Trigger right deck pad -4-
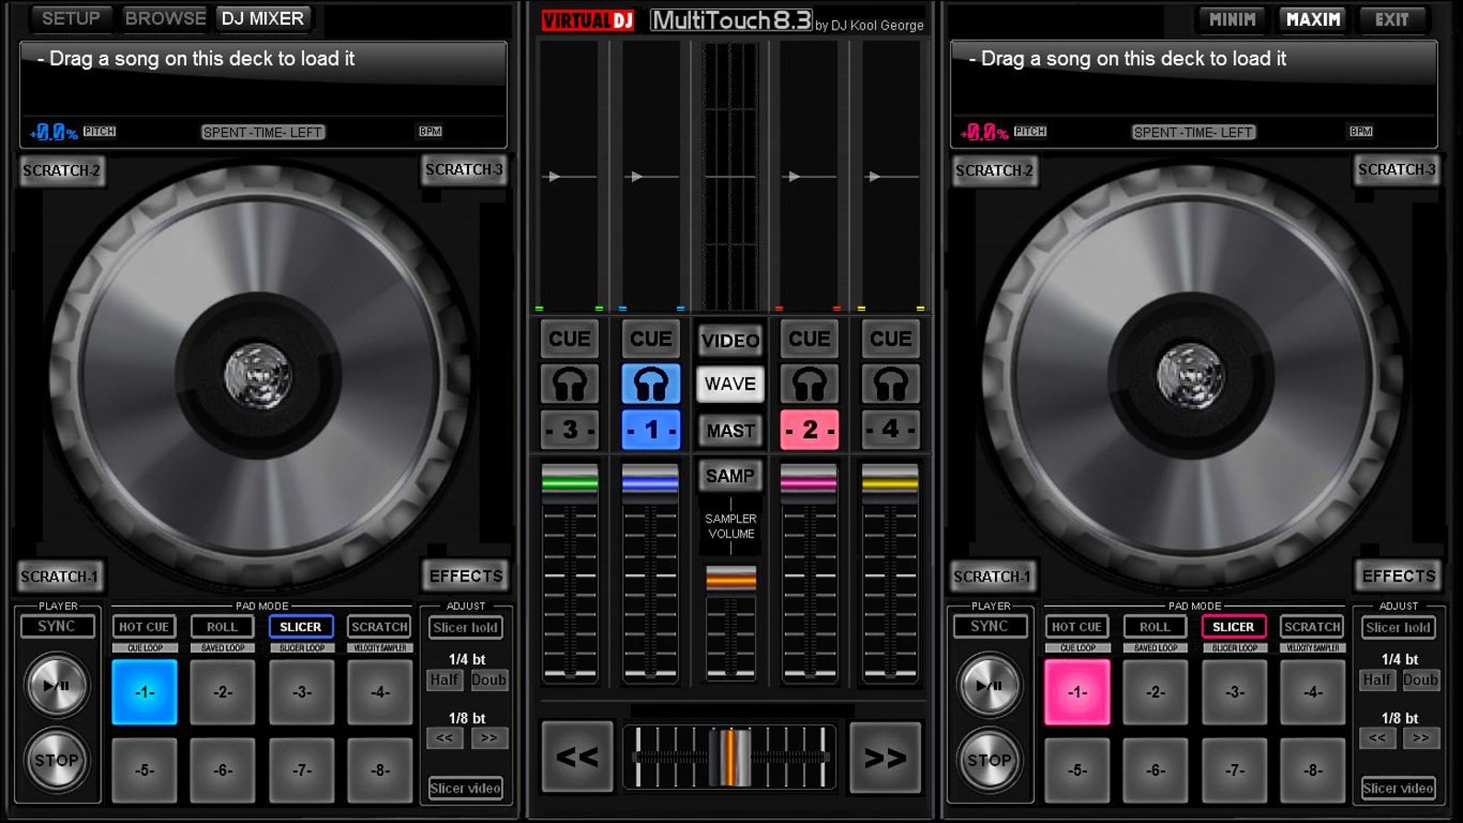The height and width of the screenshot is (823, 1463). tap(1313, 692)
